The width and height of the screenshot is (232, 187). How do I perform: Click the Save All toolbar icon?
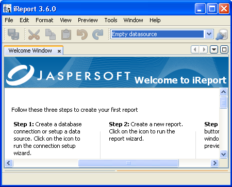point(13,35)
